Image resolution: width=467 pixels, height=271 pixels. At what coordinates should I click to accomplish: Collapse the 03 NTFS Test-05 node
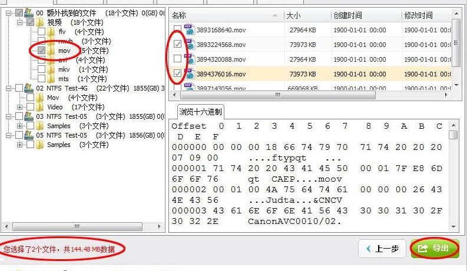coord(9,116)
